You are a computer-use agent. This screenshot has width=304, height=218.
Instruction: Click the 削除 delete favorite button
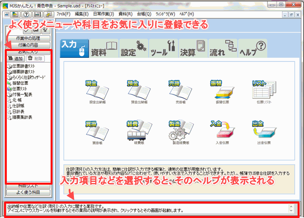pos(35,59)
